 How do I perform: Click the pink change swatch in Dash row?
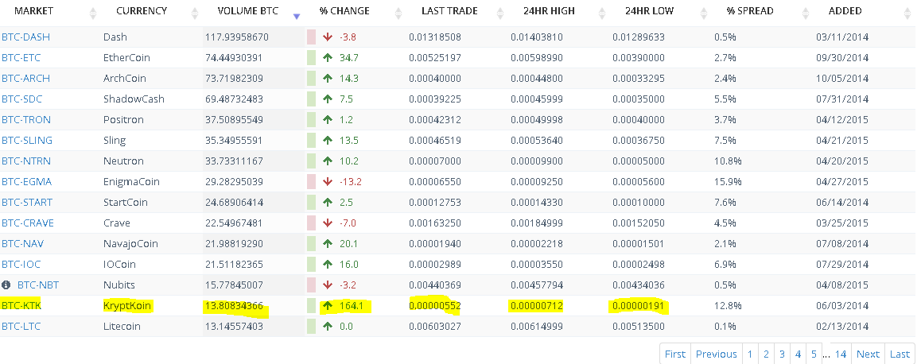(x=311, y=37)
